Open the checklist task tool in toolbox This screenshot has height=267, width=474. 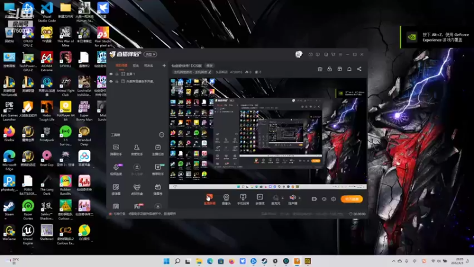(x=158, y=150)
